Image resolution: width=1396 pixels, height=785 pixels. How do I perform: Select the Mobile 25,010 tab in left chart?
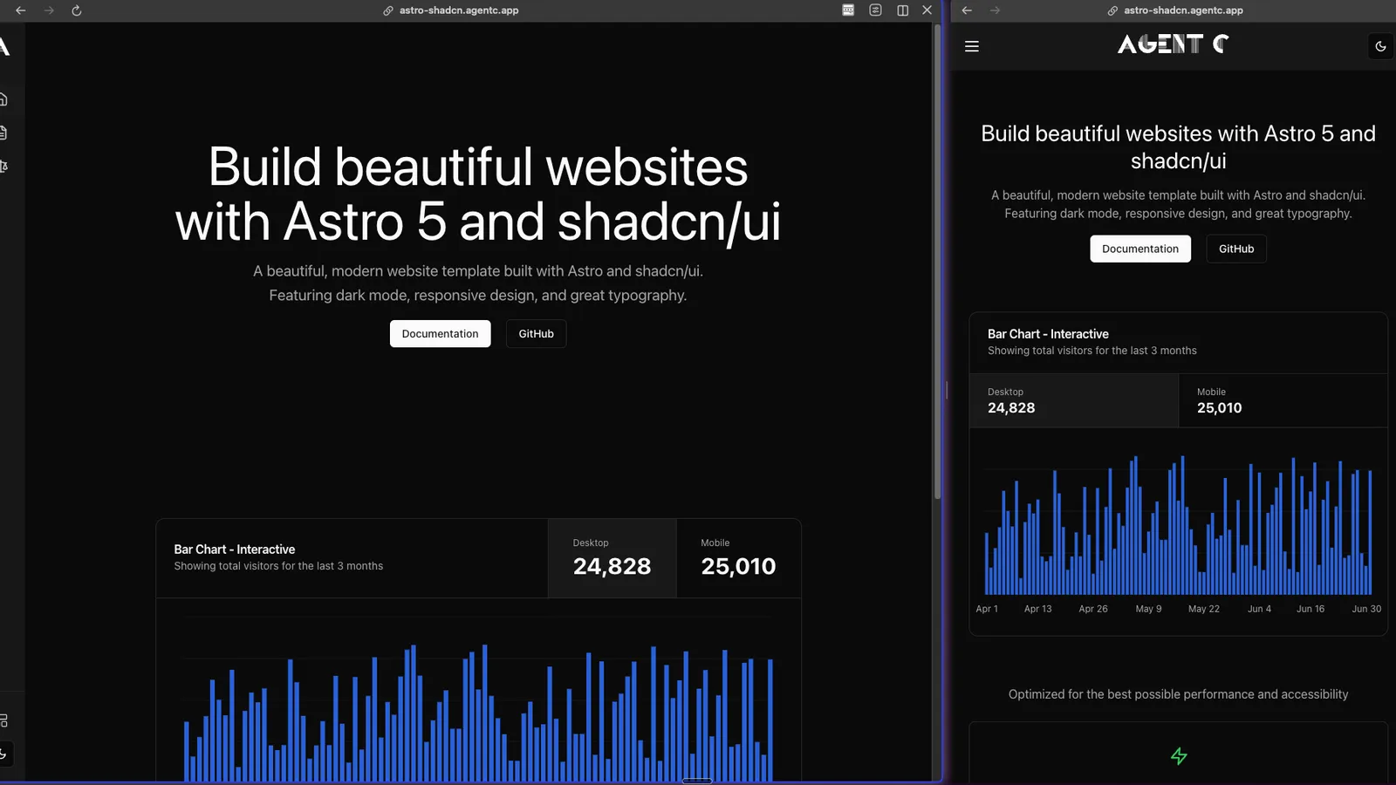738,558
